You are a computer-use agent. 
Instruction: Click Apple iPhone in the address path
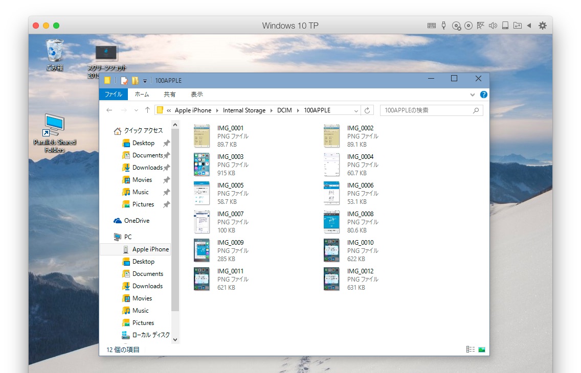(x=193, y=110)
